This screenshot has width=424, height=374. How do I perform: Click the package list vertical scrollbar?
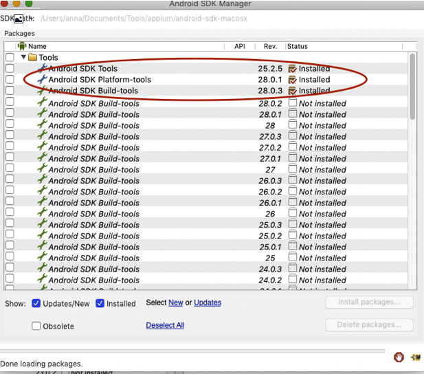pyautogui.click(x=412, y=87)
